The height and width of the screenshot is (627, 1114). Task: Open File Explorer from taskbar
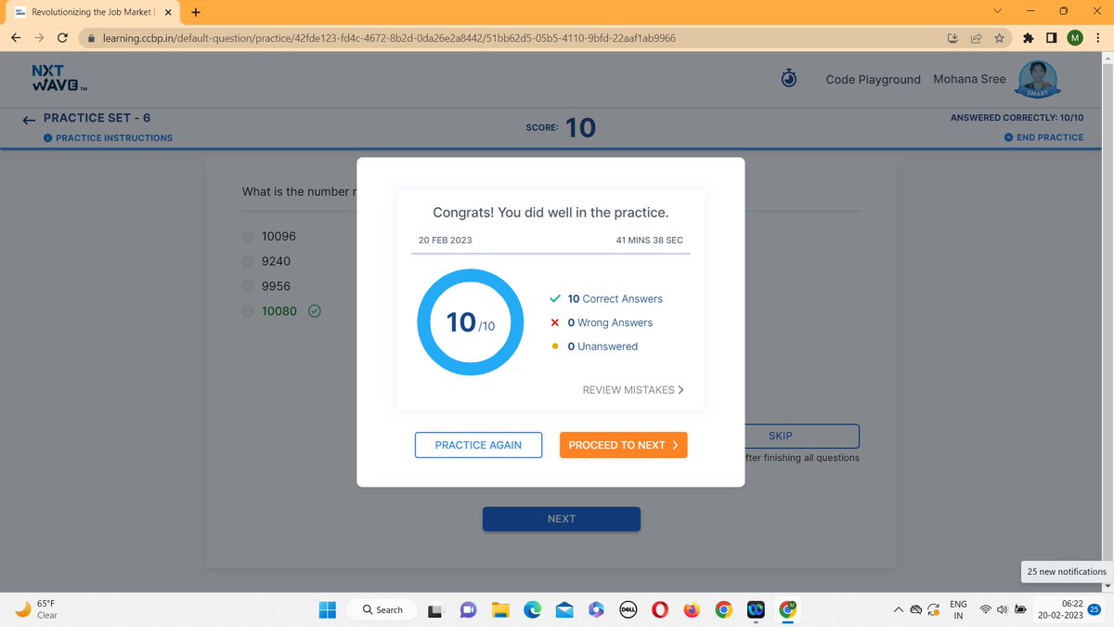[x=500, y=610]
